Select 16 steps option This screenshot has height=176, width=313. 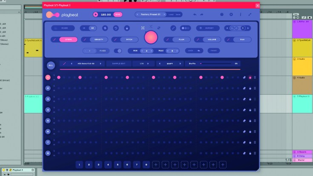point(84,28)
